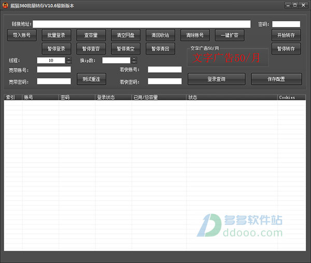Click the 状态 column header
Viewport: 311px width, 263px height.
tap(232, 97)
